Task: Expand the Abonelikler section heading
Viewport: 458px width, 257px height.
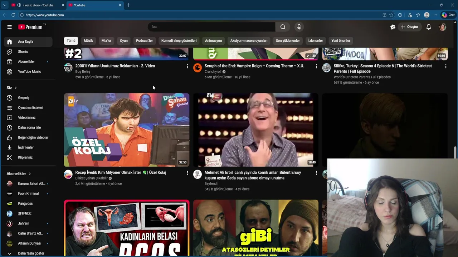Action: pyautogui.click(x=19, y=173)
